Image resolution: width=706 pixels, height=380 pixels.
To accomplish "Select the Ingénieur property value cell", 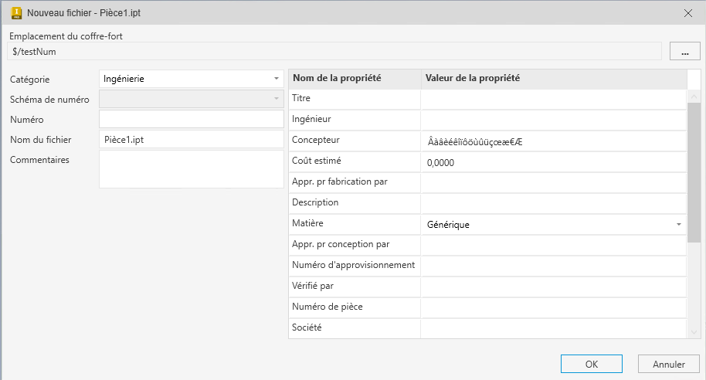I will pos(552,120).
